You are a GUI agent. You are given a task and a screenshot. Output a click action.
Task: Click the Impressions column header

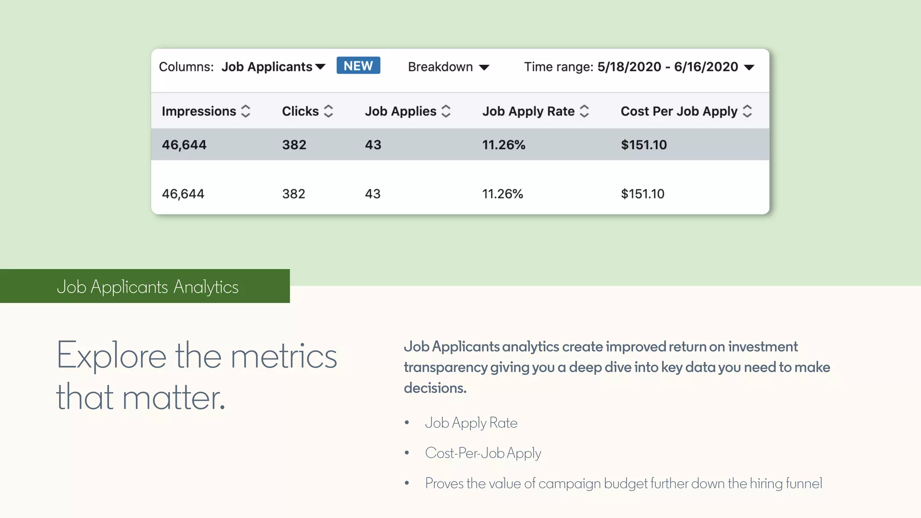tap(199, 111)
